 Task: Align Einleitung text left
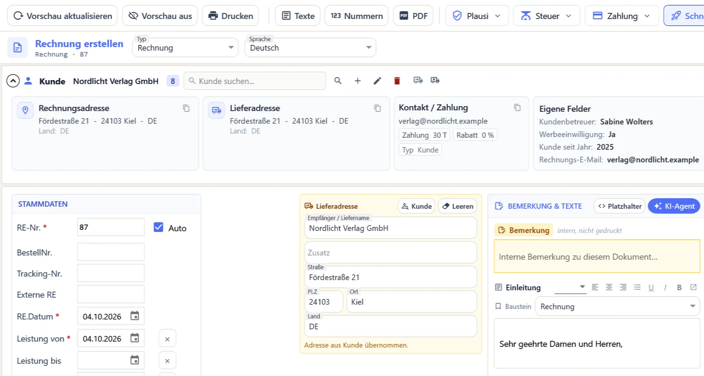[x=595, y=287]
